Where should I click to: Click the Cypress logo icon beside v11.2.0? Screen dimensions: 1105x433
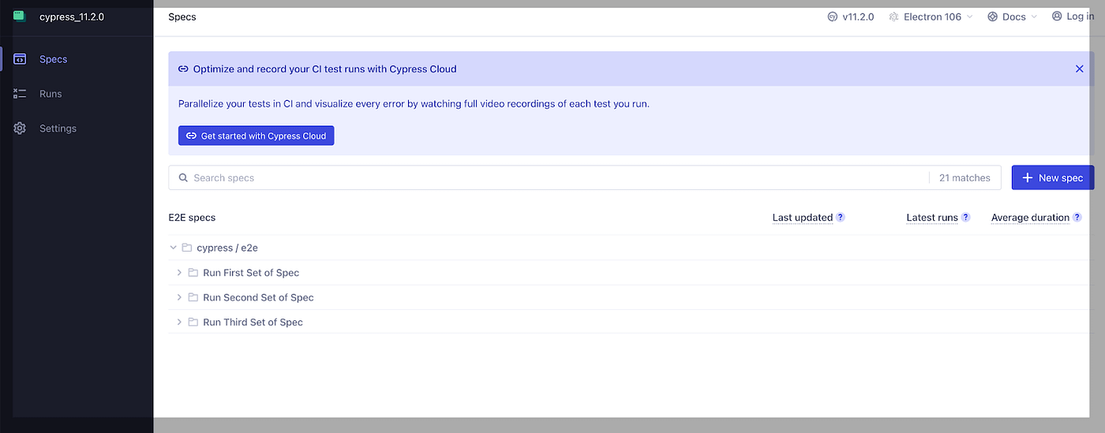coord(833,17)
